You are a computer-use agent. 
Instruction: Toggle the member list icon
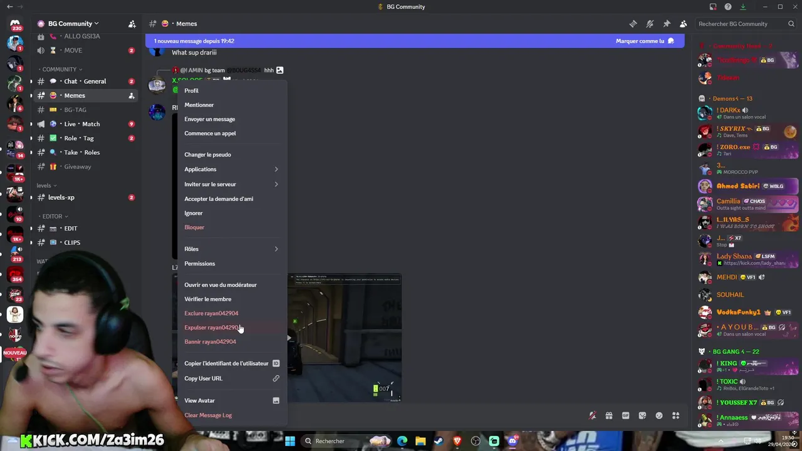[x=684, y=24]
